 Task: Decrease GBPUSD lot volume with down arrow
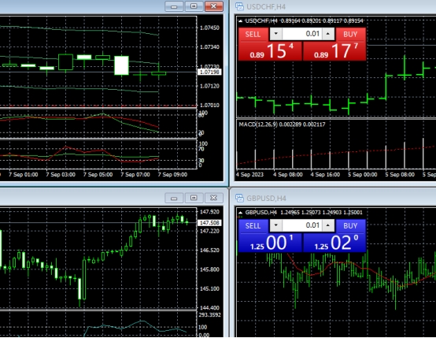(x=276, y=225)
